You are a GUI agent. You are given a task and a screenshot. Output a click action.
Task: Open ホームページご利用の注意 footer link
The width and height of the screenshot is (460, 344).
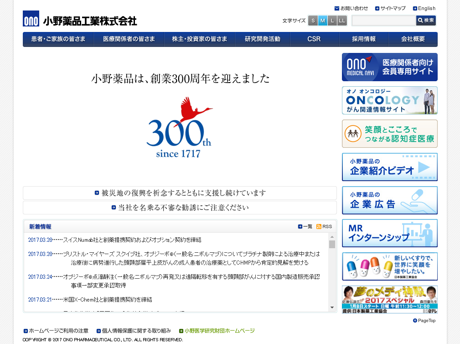(x=56, y=331)
